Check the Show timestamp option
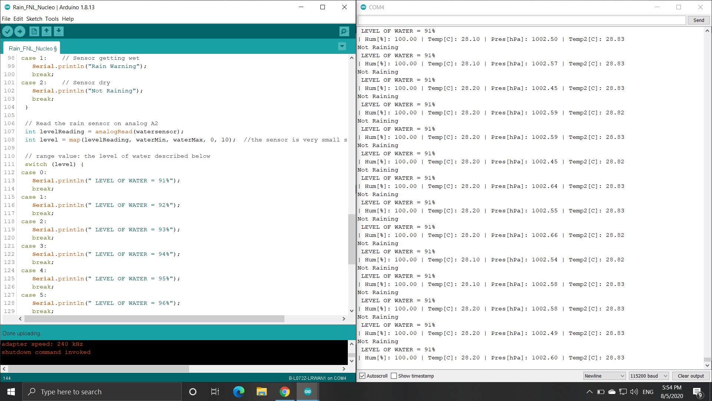This screenshot has width=712, height=401. click(x=394, y=375)
